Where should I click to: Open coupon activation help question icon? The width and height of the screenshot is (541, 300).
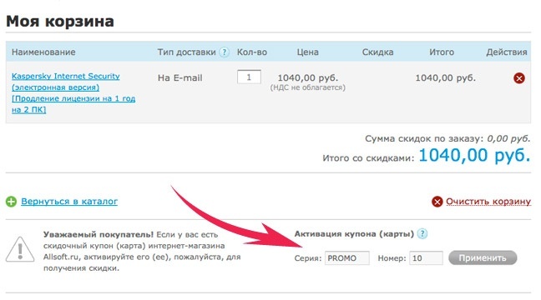click(422, 234)
